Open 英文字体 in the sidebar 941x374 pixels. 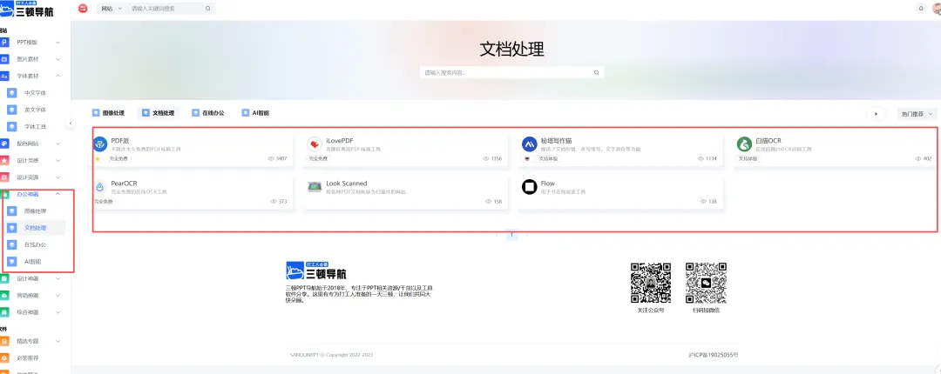[35, 110]
